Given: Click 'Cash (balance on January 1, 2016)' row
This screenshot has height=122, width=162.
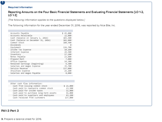Looking at the screenshot, I should tap(41, 38).
